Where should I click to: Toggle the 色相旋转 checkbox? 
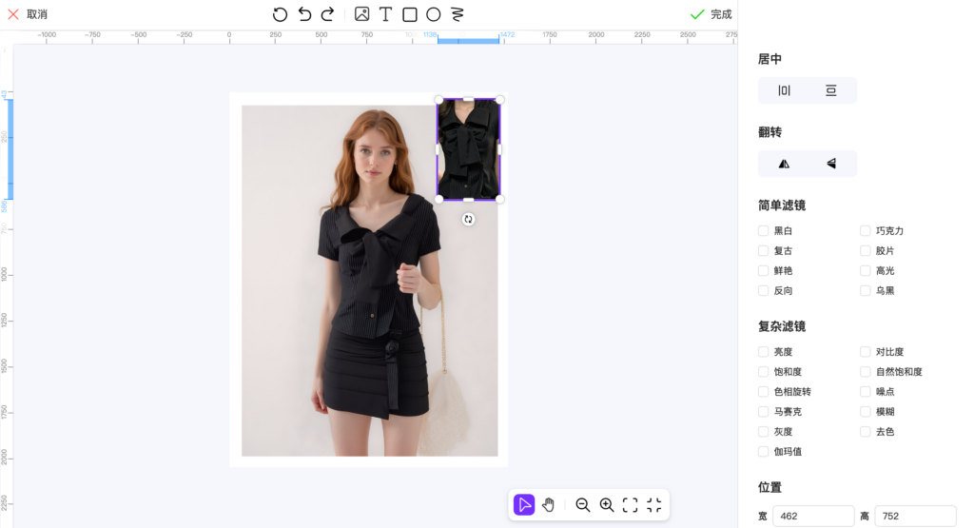click(764, 392)
